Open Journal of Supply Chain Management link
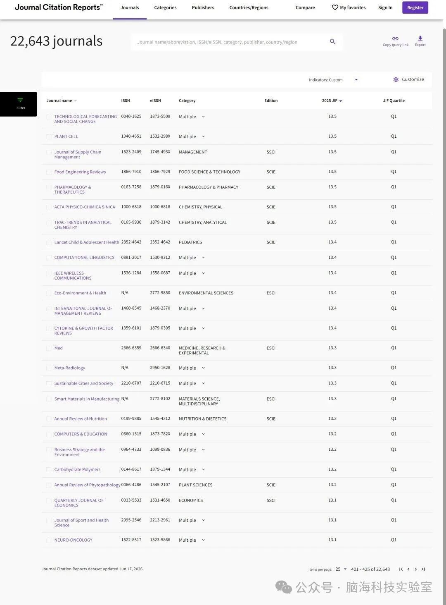The width and height of the screenshot is (446, 605). [x=78, y=154]
